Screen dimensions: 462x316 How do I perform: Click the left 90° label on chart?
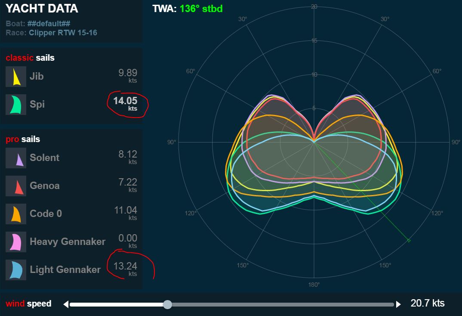pyautogui.click(x=172, y=143)
